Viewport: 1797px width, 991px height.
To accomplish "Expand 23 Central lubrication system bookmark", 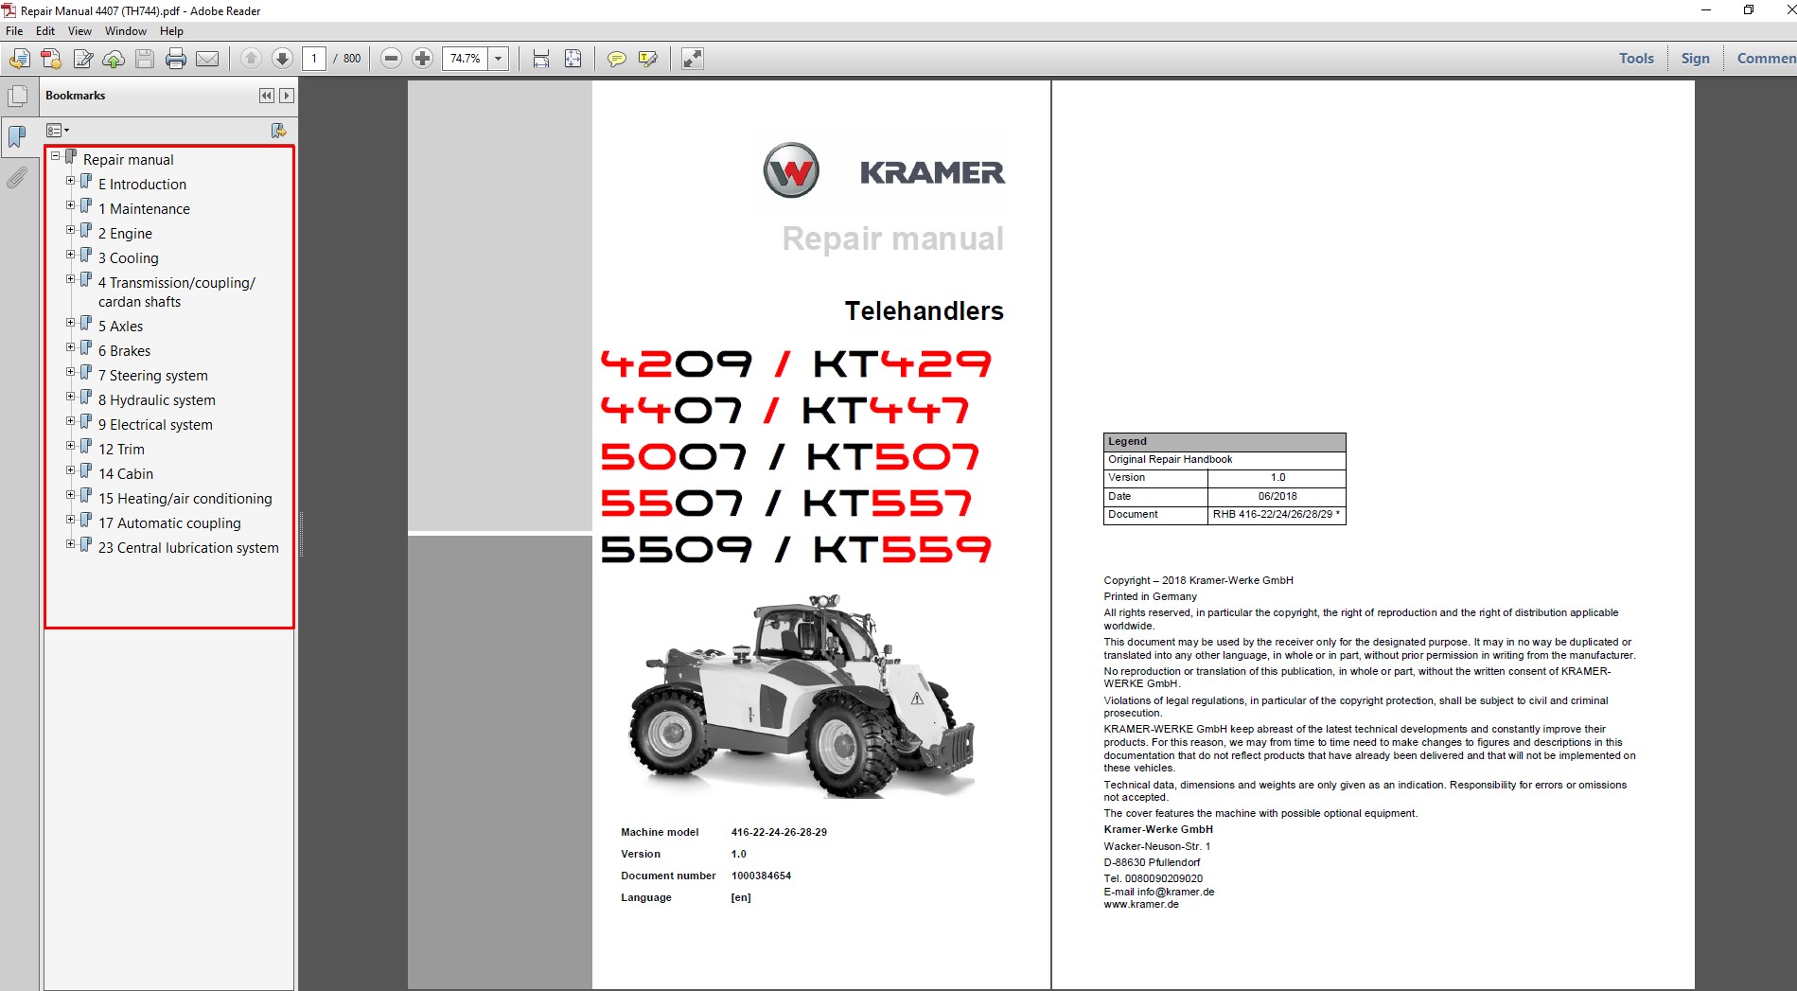I will point(71,544).
